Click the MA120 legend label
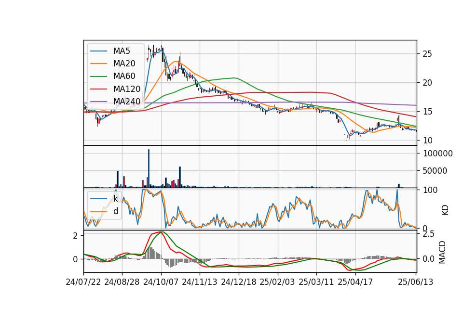463x332 pixels. click(127, 89)
